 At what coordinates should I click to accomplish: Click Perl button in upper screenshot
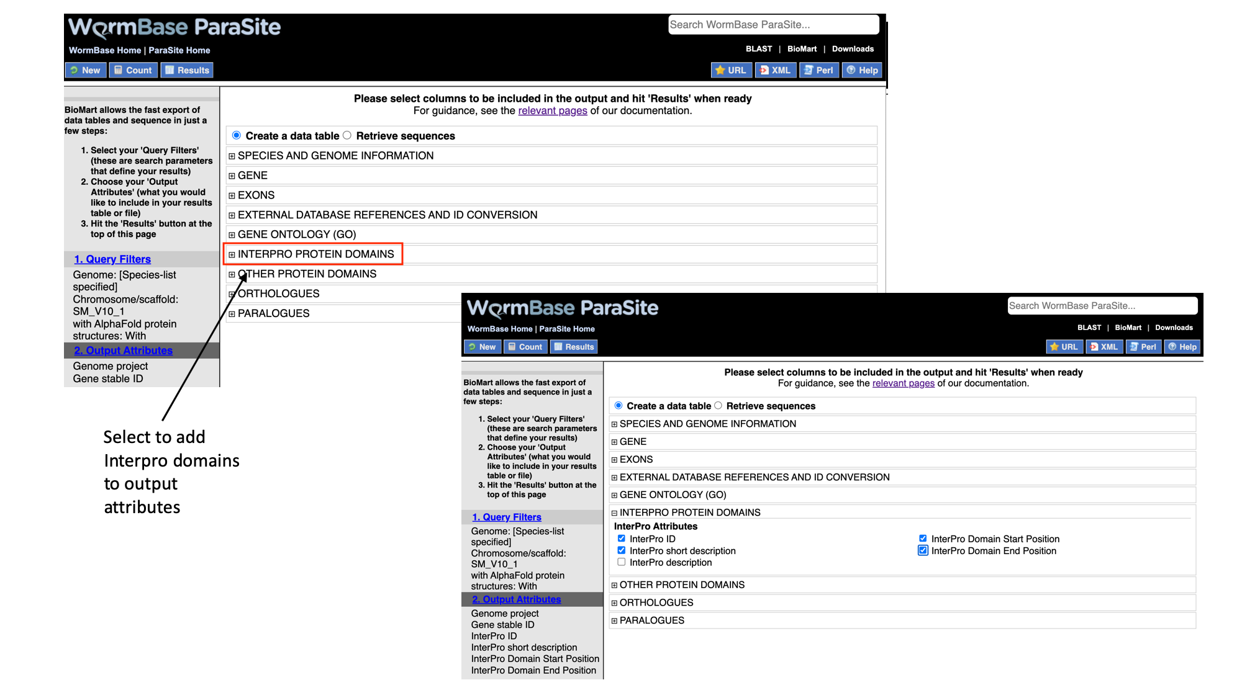[819, 70]
